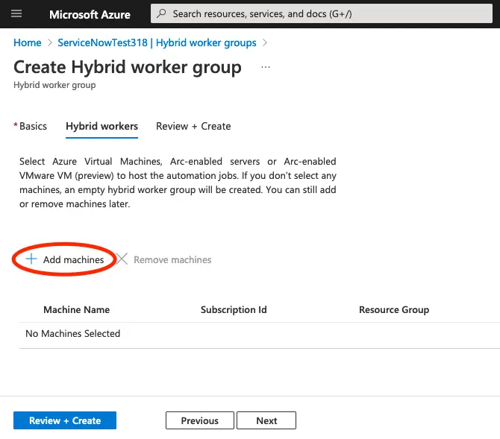This screenshot has height=439, width=500.
Task: Click the magnifier icon in search bar
Action: tap(162, 13)
